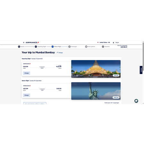Click the Air France logo on departing flight card
Screen dimensions: 144x144
[27, 64]
